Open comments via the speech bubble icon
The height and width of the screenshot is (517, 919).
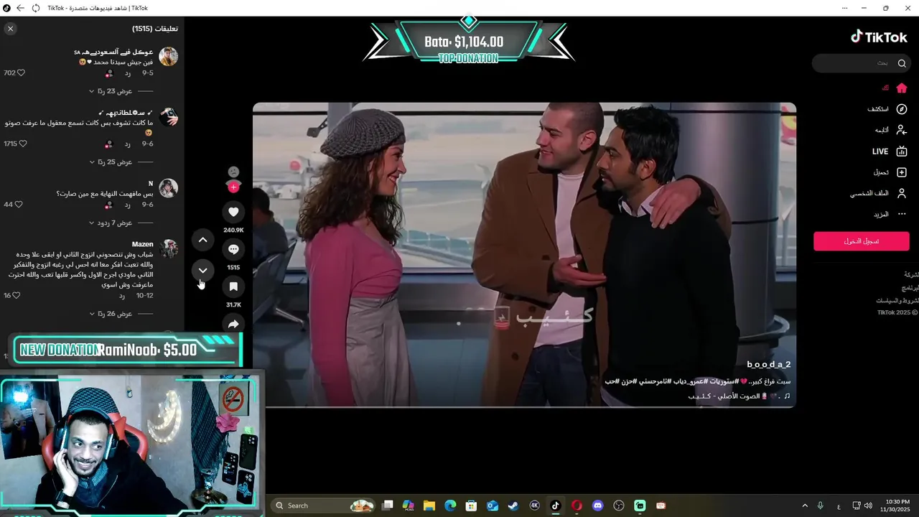point(233,249)
